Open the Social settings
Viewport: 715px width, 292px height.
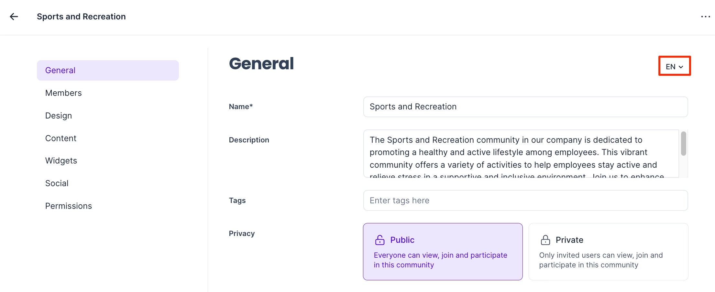(x=57, y=183)
